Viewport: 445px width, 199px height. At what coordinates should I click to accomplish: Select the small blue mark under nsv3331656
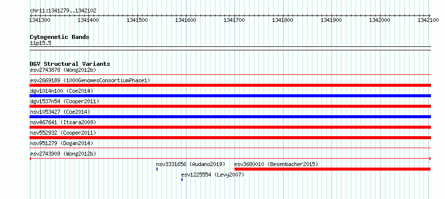tap(157, 169)
